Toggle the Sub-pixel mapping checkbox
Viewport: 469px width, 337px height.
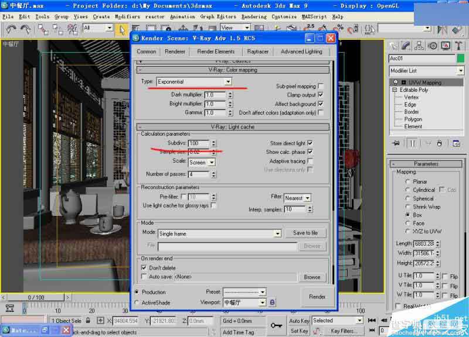pos(321,86)
